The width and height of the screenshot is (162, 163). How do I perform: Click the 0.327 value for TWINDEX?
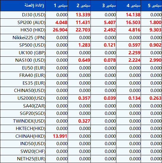point(84,121)
